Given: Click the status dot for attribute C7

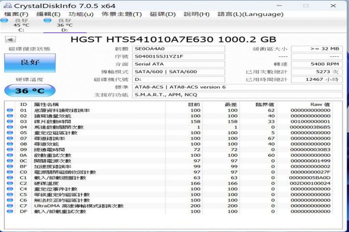Looking at the screenshot, I should [x=10, y=206].
